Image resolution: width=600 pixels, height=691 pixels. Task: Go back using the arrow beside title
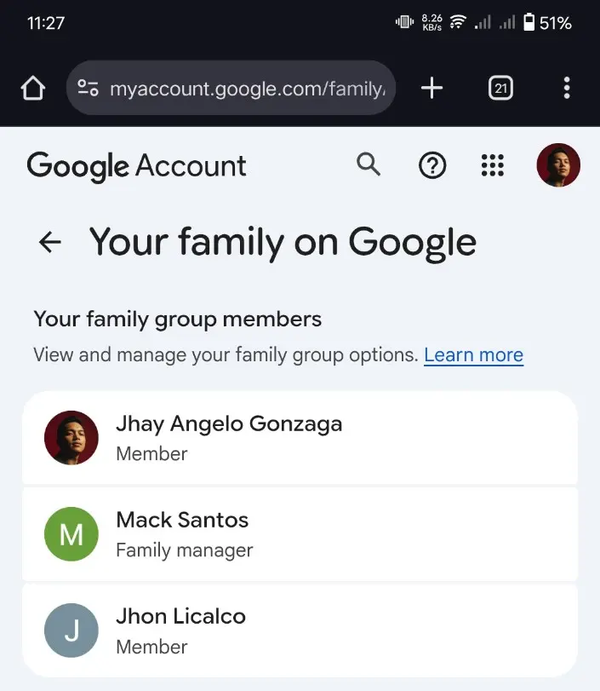click(49, 242)
